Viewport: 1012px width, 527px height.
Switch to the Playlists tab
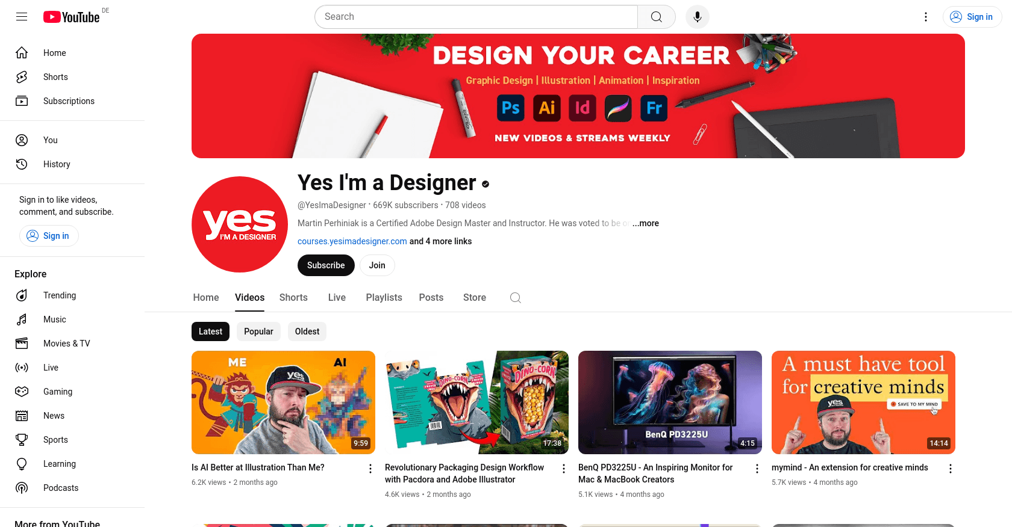384,298
